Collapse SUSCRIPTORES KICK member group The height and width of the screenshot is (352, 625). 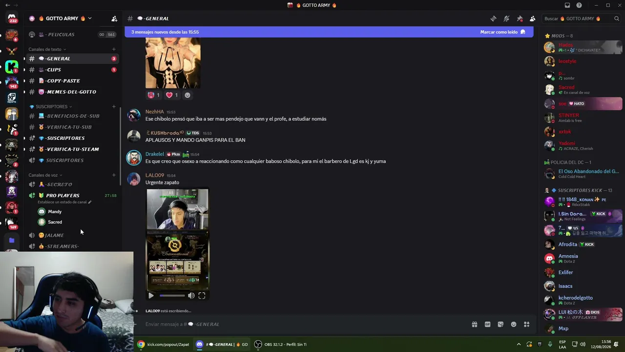click(579, 190)
